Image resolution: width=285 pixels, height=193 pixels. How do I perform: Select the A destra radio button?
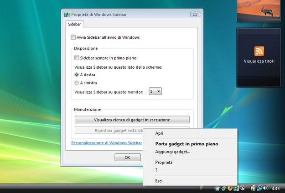pyautogui.click(x=77, y=75)
